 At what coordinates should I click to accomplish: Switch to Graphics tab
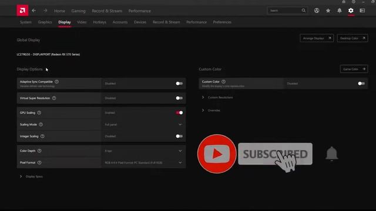[x=45, y=22]
